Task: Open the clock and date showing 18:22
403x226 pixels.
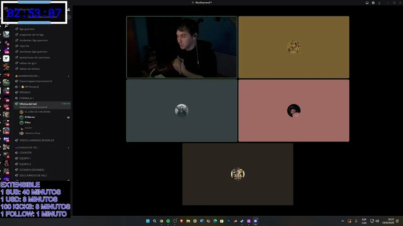Action: [391, 221]
